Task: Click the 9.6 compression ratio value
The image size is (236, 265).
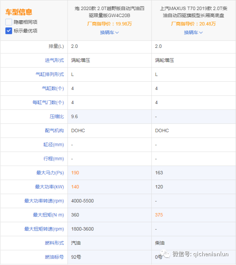Action: tap(74, 116)
